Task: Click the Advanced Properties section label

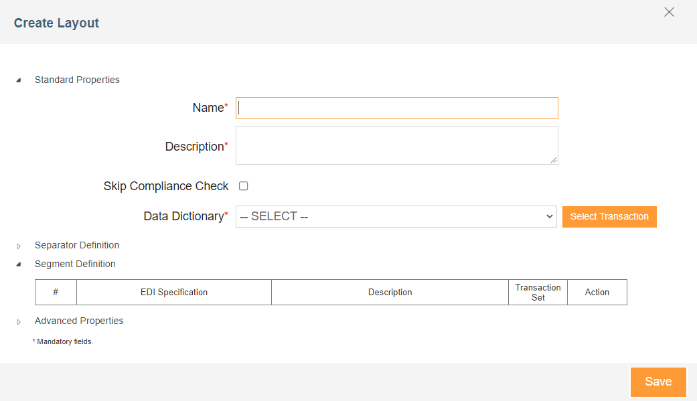Action: 79,321
